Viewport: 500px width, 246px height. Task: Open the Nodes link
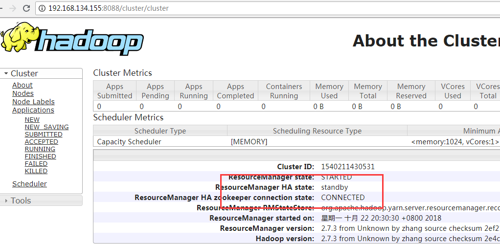pyautogui.click(x=23, y=93)
